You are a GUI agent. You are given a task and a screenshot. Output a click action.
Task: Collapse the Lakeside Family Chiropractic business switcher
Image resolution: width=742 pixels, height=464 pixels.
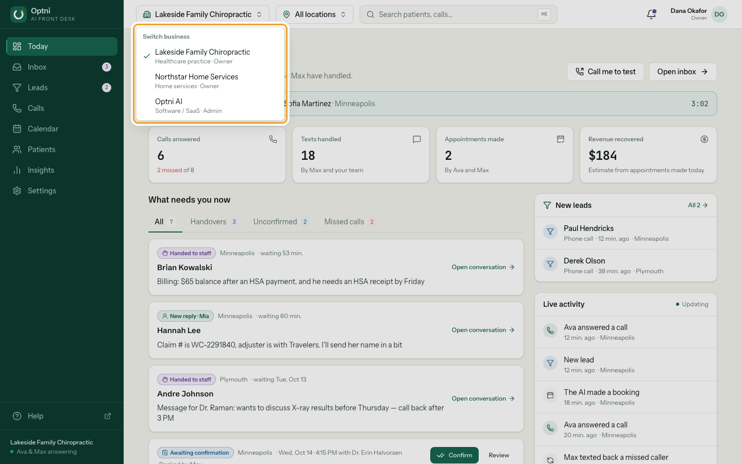(203, 14)
